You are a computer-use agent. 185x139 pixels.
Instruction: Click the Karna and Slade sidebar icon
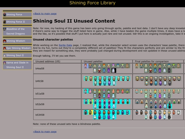4,63
